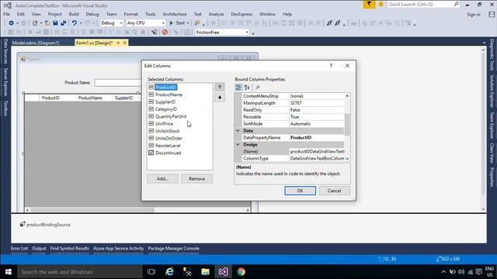Click the Visual Studio taskbar icon

(223, 272)
